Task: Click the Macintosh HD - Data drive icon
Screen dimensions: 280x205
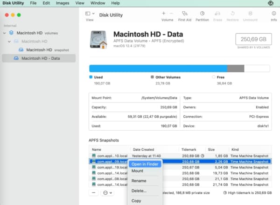Action: 16,58
